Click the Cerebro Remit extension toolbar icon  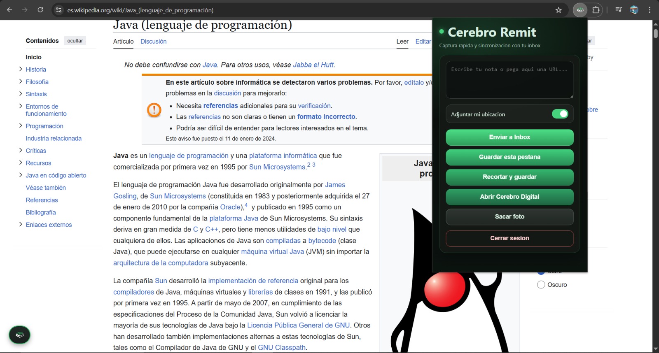pyautogui.click(x=580, y=10)
